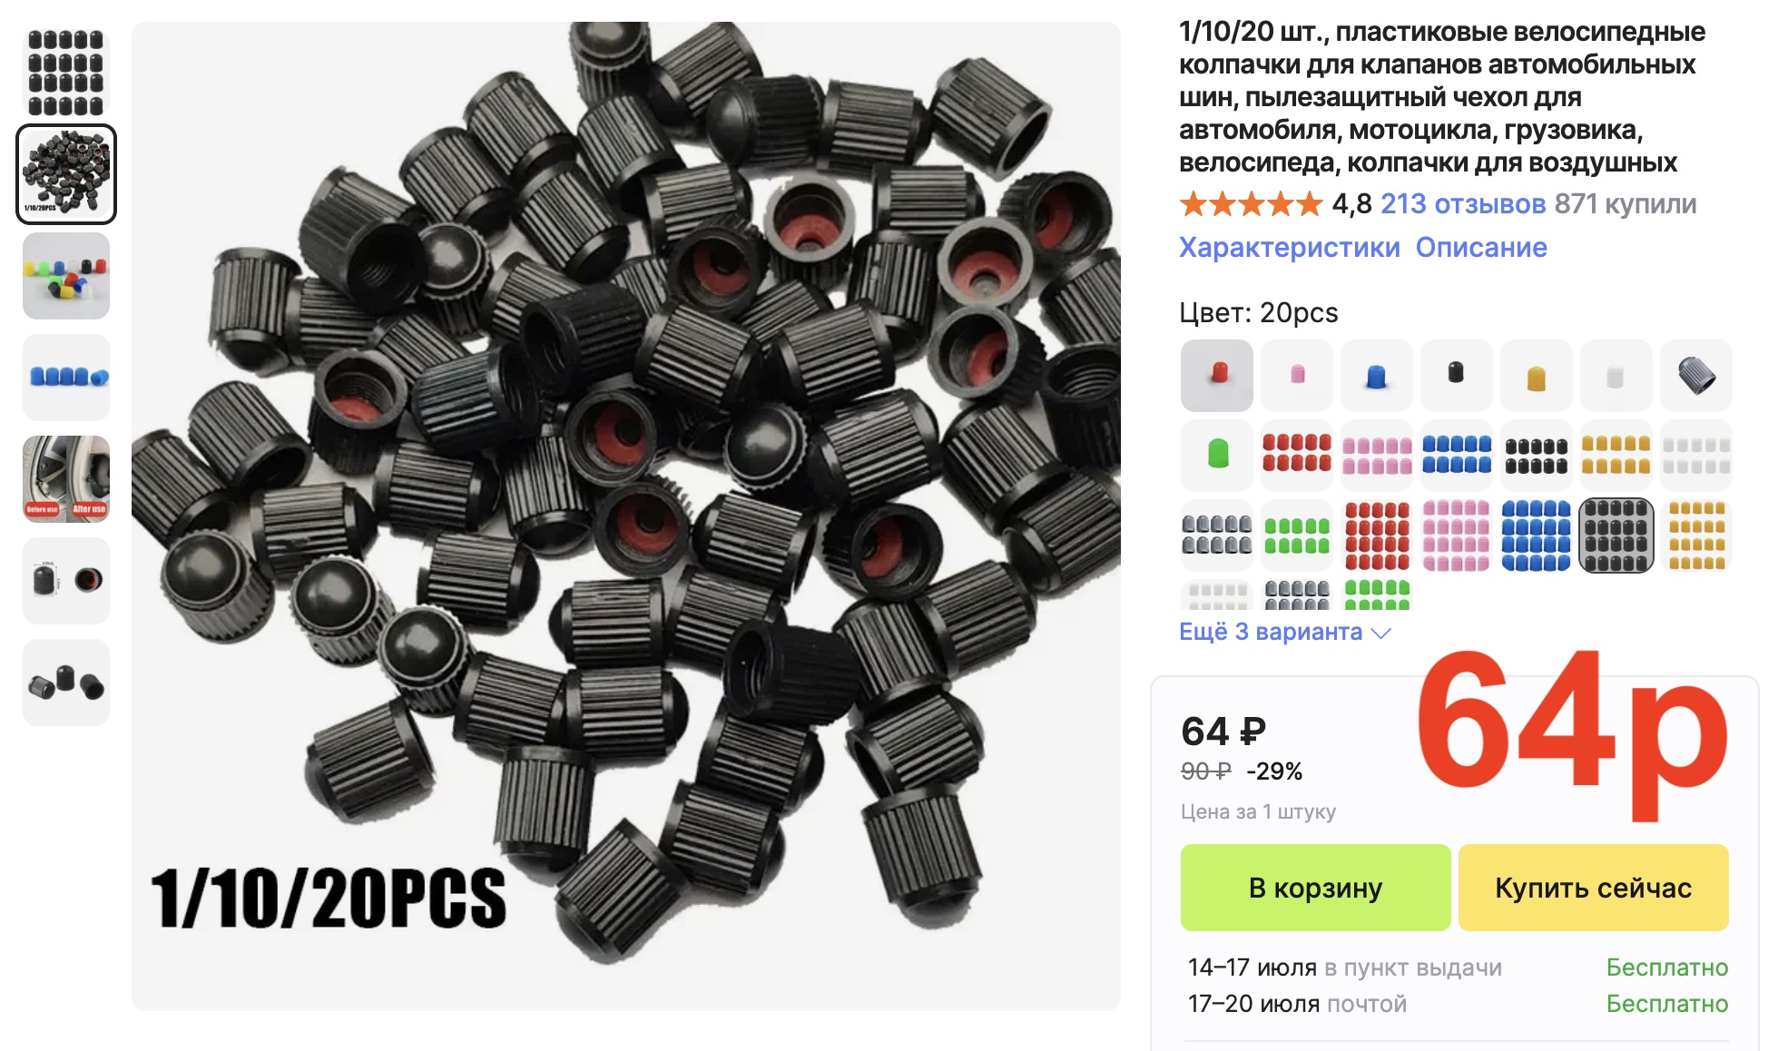The width and height of the screenshot is (1778, 1051).
Task: Open the last three black caps thumbnail
Action: pos(66,683)
